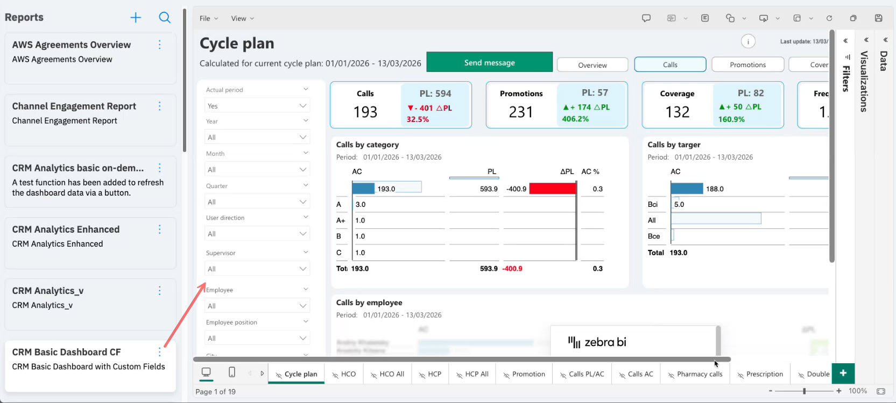The width and height of the screenshot is (896, 403).
Task: Open the comments speech bubble icon
Action: (x=646, y=18)
